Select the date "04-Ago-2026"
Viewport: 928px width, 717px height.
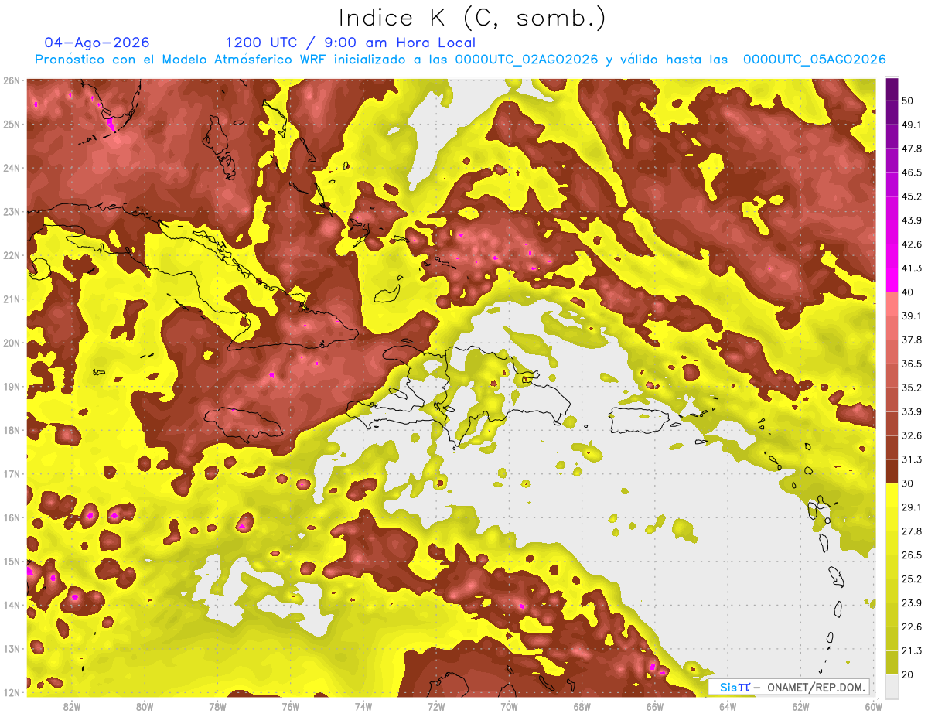(97, 43)
